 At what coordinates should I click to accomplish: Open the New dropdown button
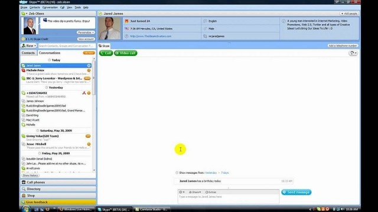[x=29, y=46]
